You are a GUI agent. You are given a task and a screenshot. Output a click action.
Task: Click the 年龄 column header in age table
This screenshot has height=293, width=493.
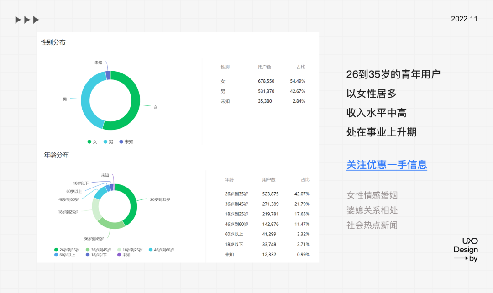(229, 180)
